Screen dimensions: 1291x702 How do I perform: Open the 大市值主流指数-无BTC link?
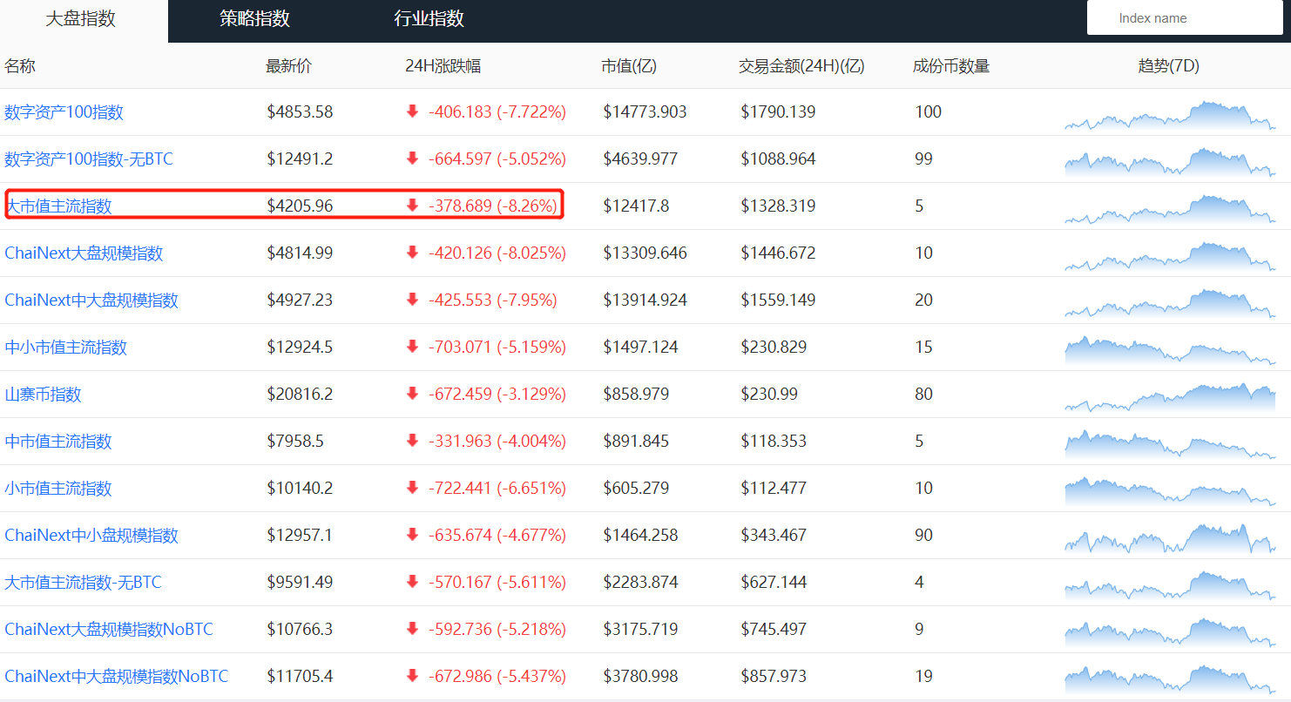pos(84,582)
